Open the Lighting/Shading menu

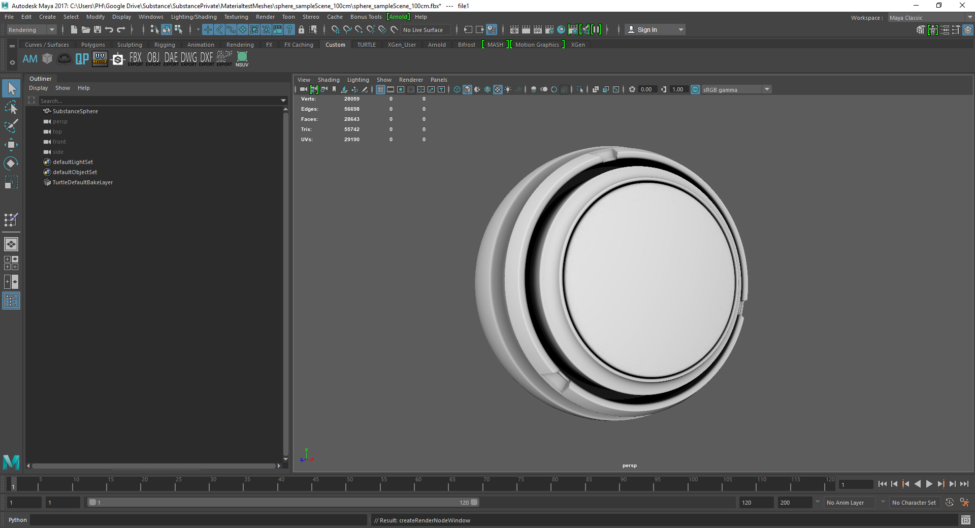coord(193,17)
